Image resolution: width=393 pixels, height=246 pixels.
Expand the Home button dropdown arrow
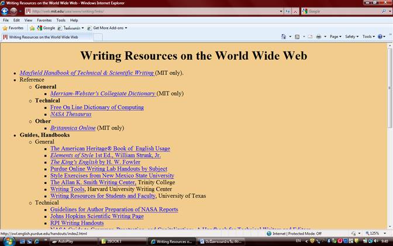(290, 37)
